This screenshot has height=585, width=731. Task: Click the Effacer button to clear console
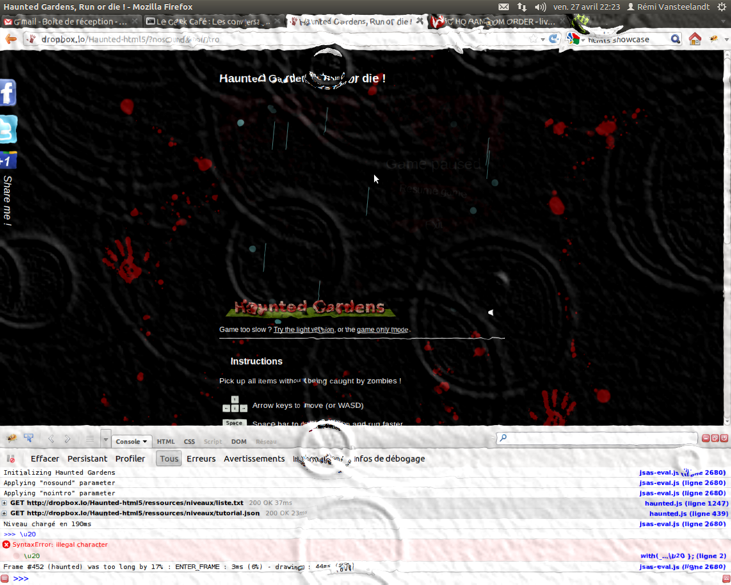45,459
